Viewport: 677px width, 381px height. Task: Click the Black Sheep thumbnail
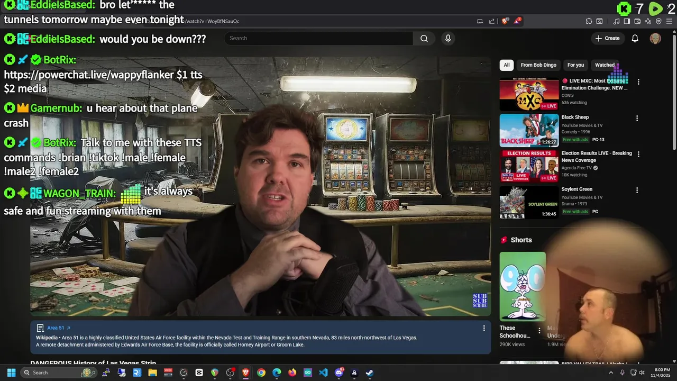click(529, 130)
